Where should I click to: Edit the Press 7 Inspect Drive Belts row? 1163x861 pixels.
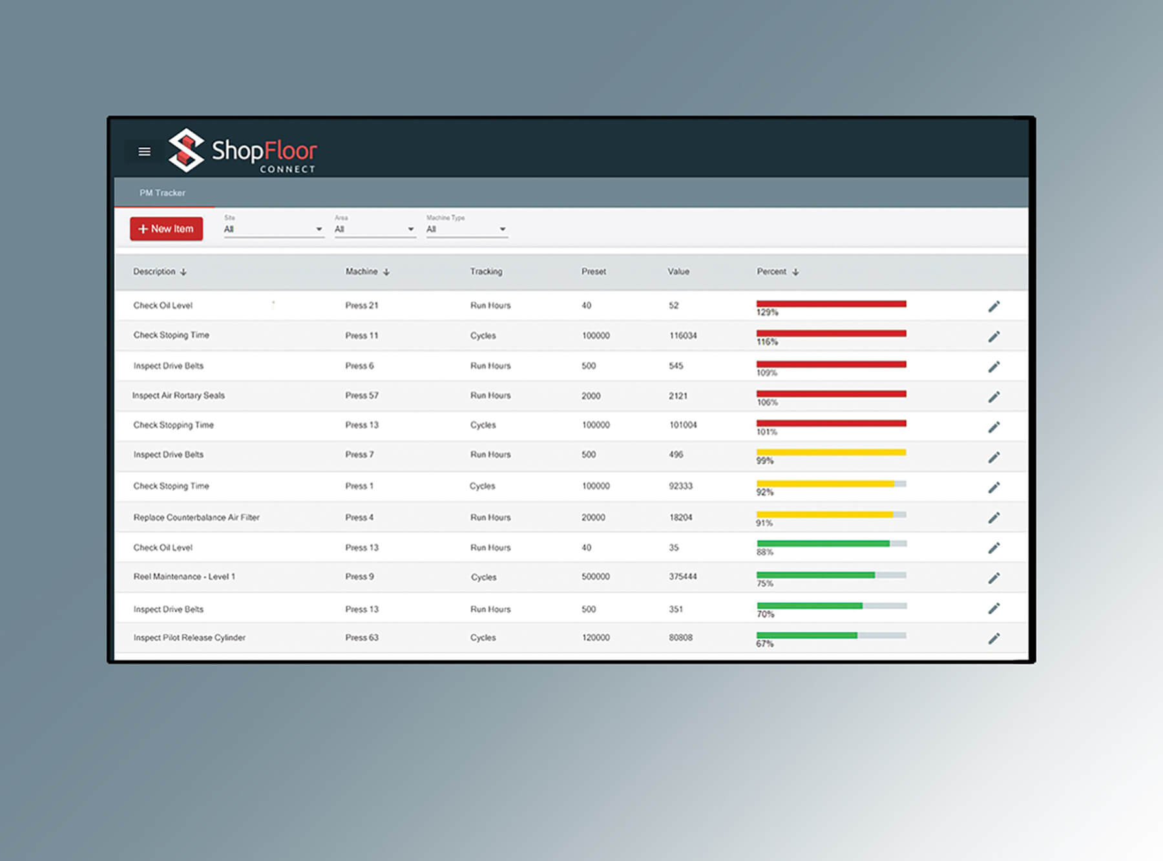pyautogui.click(x=994, y=457)
